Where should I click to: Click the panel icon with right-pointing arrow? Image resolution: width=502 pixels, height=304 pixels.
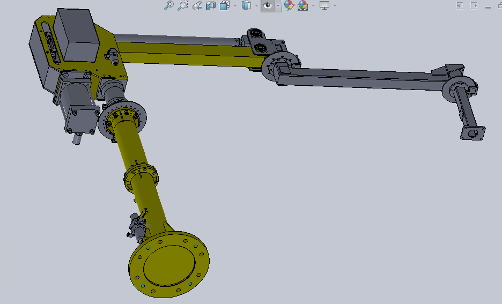tap(474, 5)
